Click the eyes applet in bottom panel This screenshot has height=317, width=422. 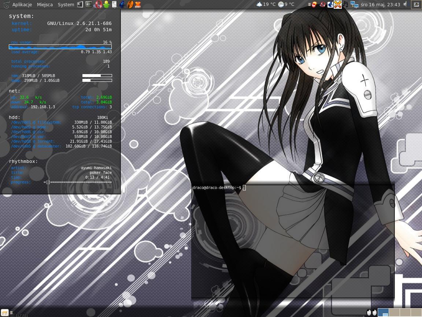pos(372,313)
